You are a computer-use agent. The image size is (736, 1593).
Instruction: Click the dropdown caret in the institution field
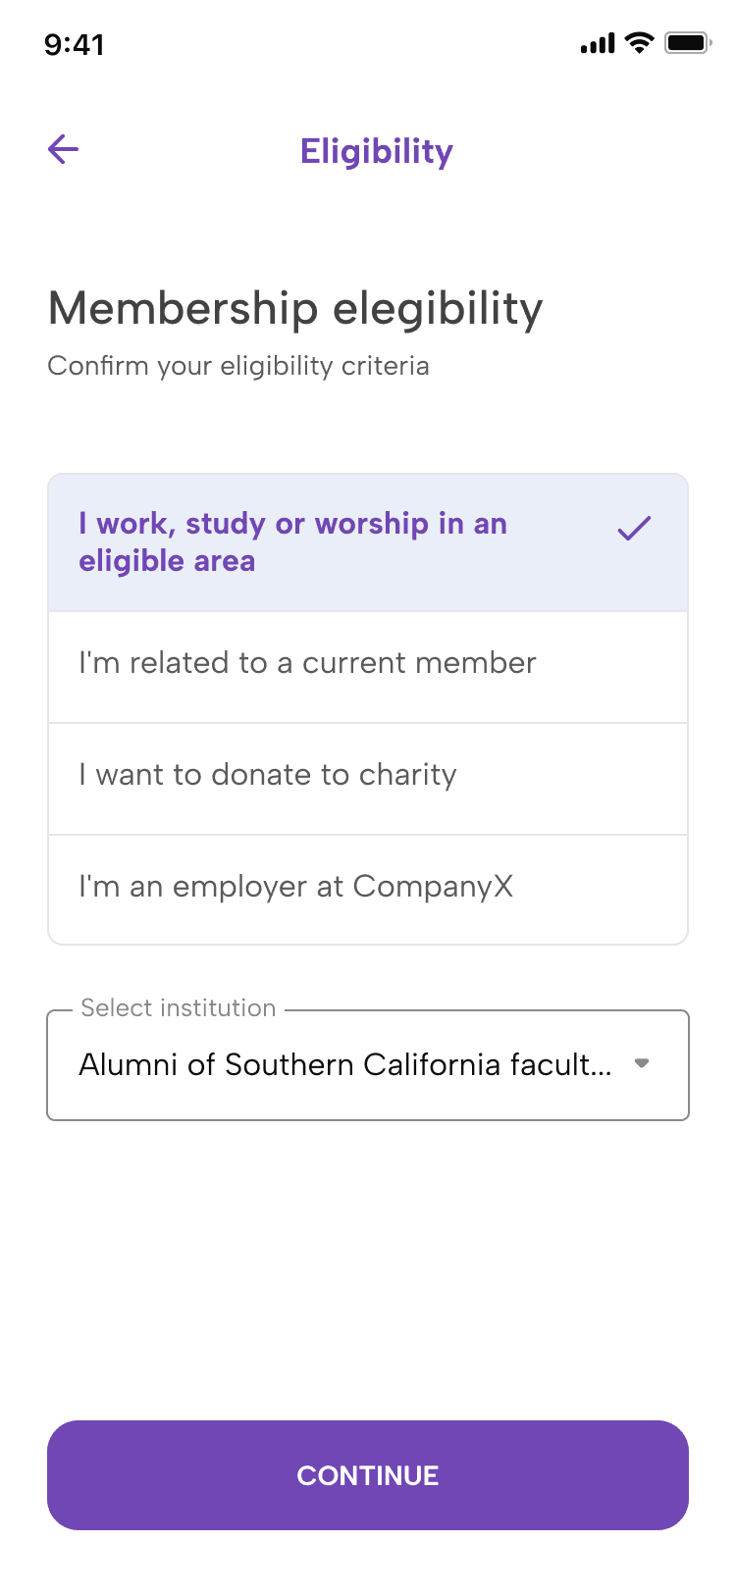642,1063
